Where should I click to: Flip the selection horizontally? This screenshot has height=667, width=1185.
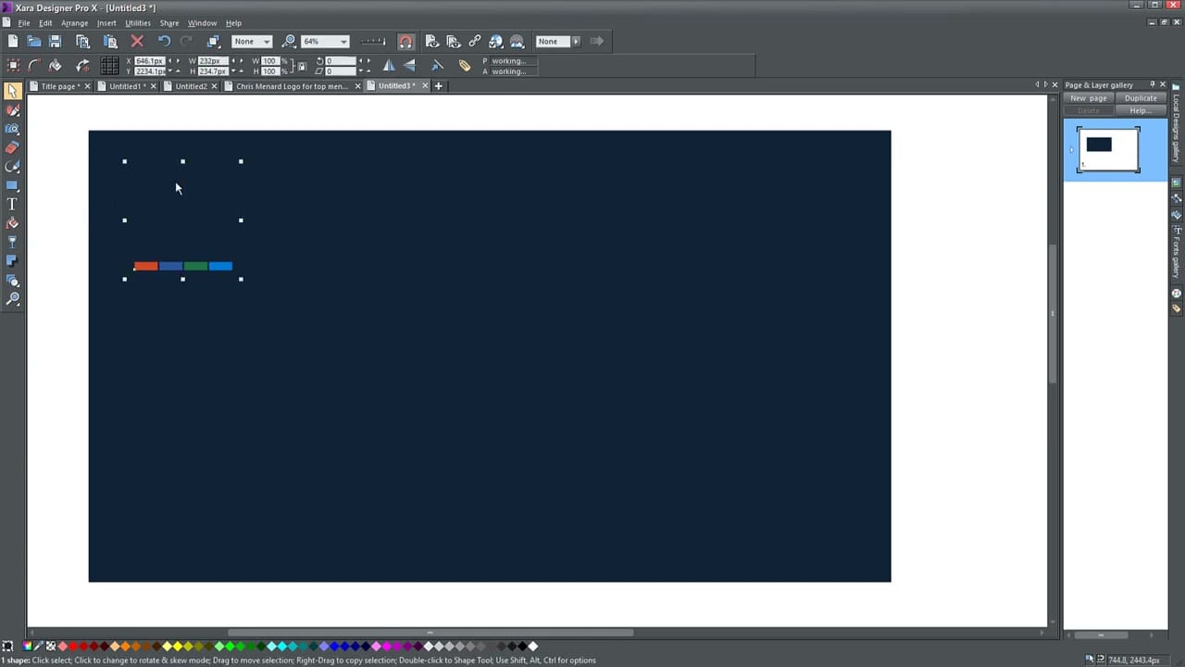click(389, 63)
